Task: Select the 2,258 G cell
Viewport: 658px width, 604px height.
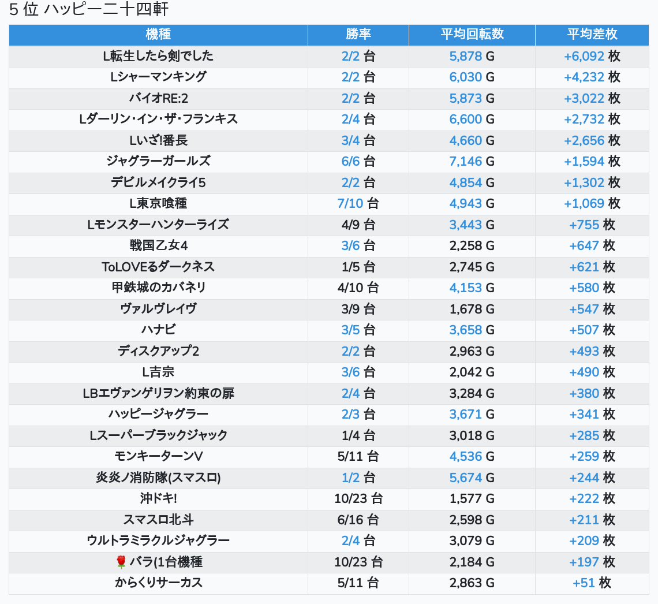Action: coord(472,245)
